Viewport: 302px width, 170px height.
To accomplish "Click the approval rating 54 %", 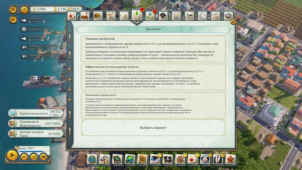I will tap(74, 9).
